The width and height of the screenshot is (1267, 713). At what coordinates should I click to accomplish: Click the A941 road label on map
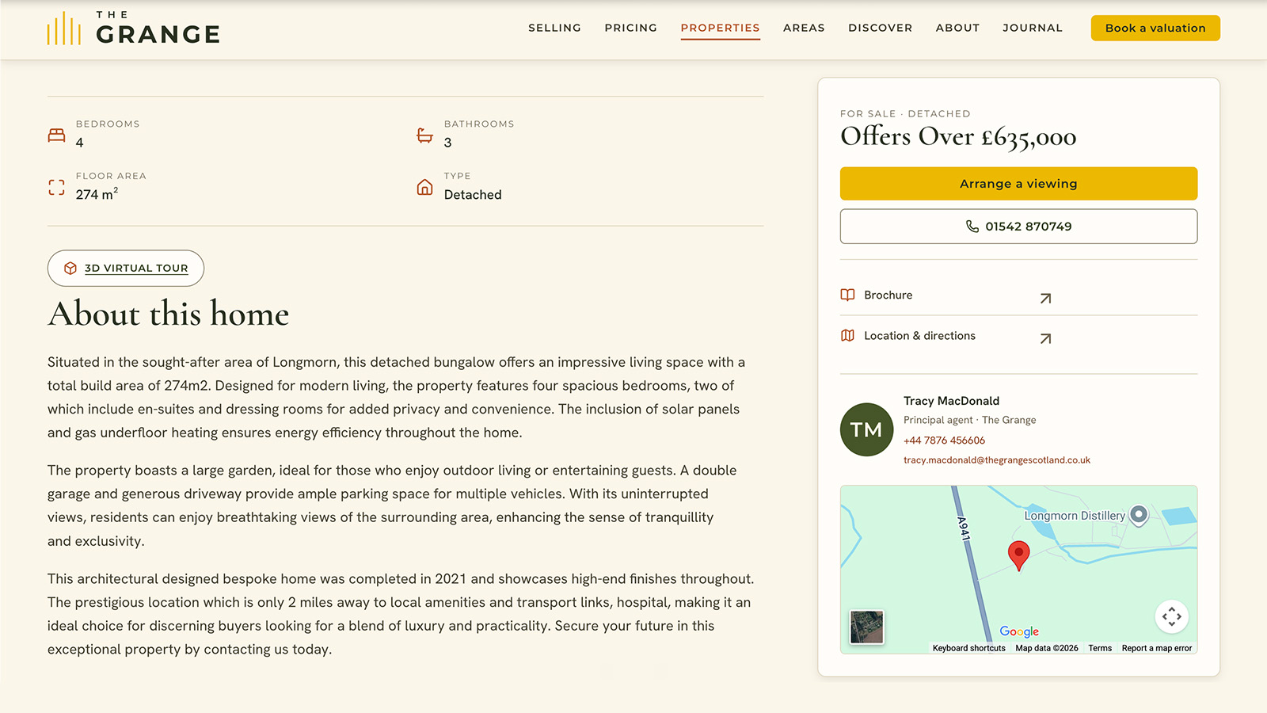(x=964, y=528)
